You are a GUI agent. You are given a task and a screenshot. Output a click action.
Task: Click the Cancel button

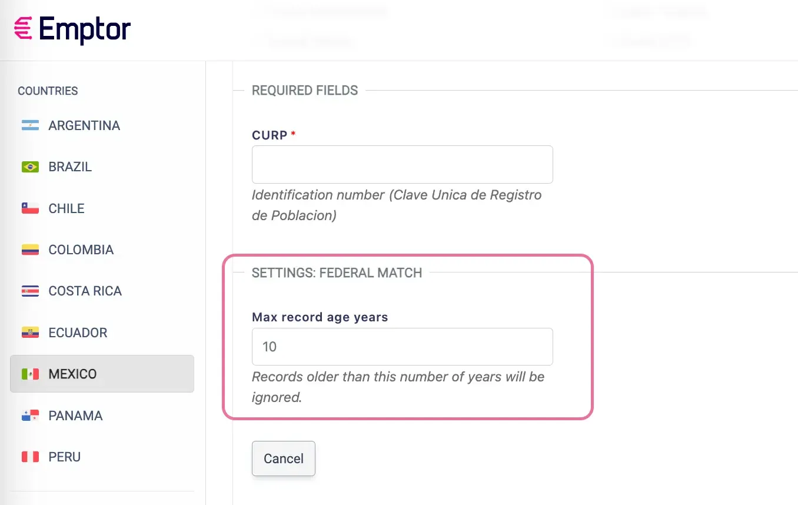point(283,459)
